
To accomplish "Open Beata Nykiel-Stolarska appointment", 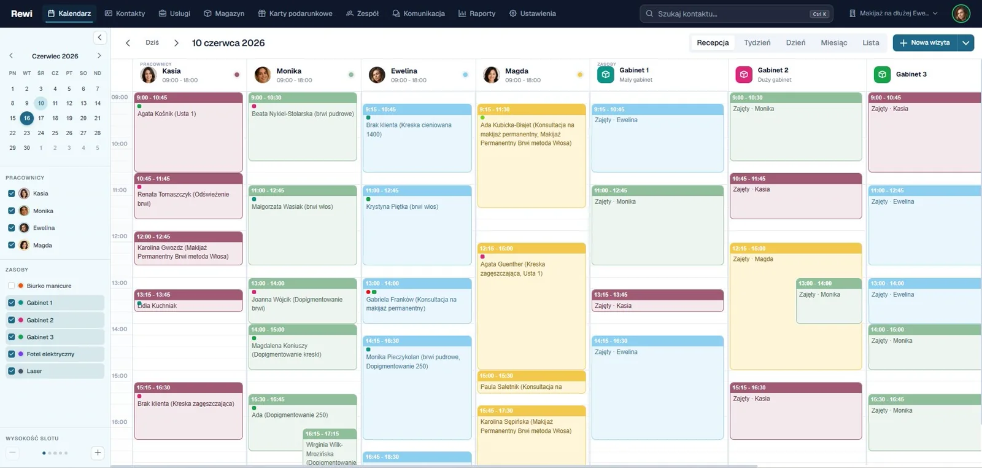I will click(x=303, y=127).
